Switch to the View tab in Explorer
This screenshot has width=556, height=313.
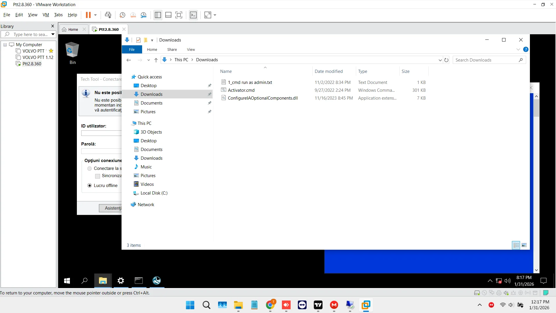pyautogui.click(x=191, y=49)
